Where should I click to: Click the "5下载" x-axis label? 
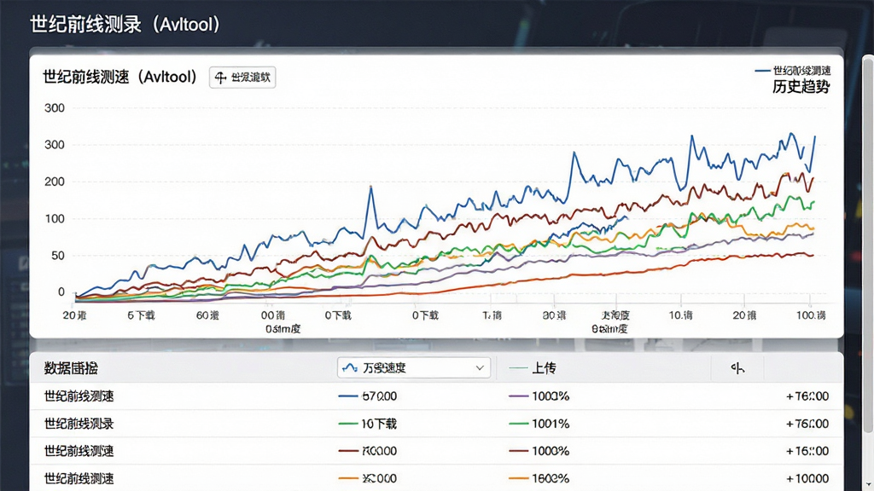[141, 315]
